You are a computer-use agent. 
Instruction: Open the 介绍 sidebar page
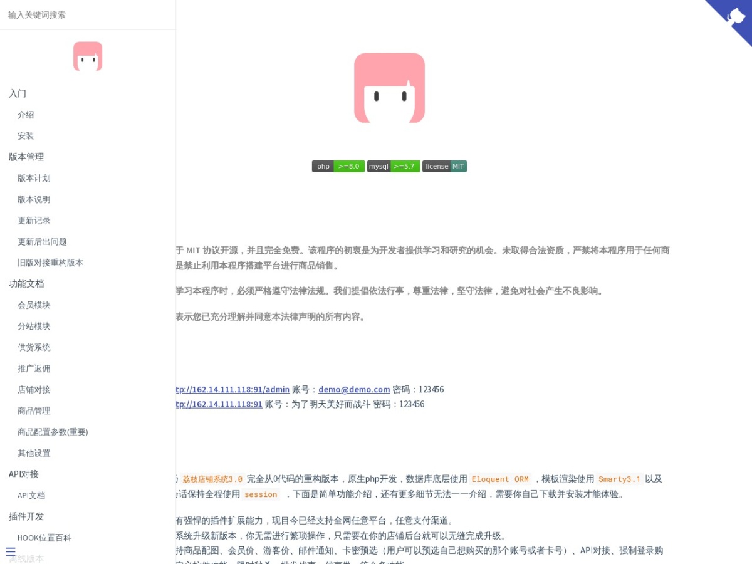[26, 115]
